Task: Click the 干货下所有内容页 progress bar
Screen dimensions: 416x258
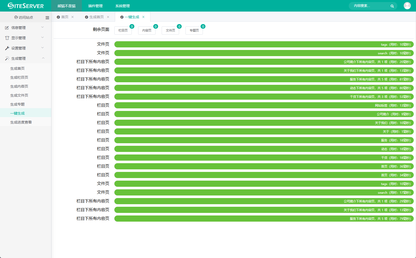Action: [264, 97]
